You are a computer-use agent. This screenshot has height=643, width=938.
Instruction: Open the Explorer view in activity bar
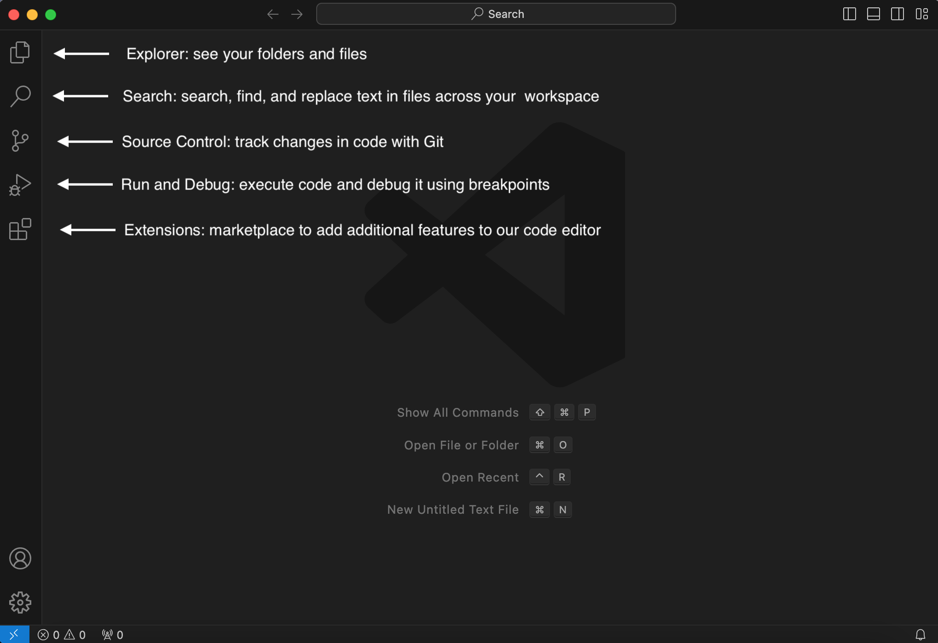[x=20, y=52]
